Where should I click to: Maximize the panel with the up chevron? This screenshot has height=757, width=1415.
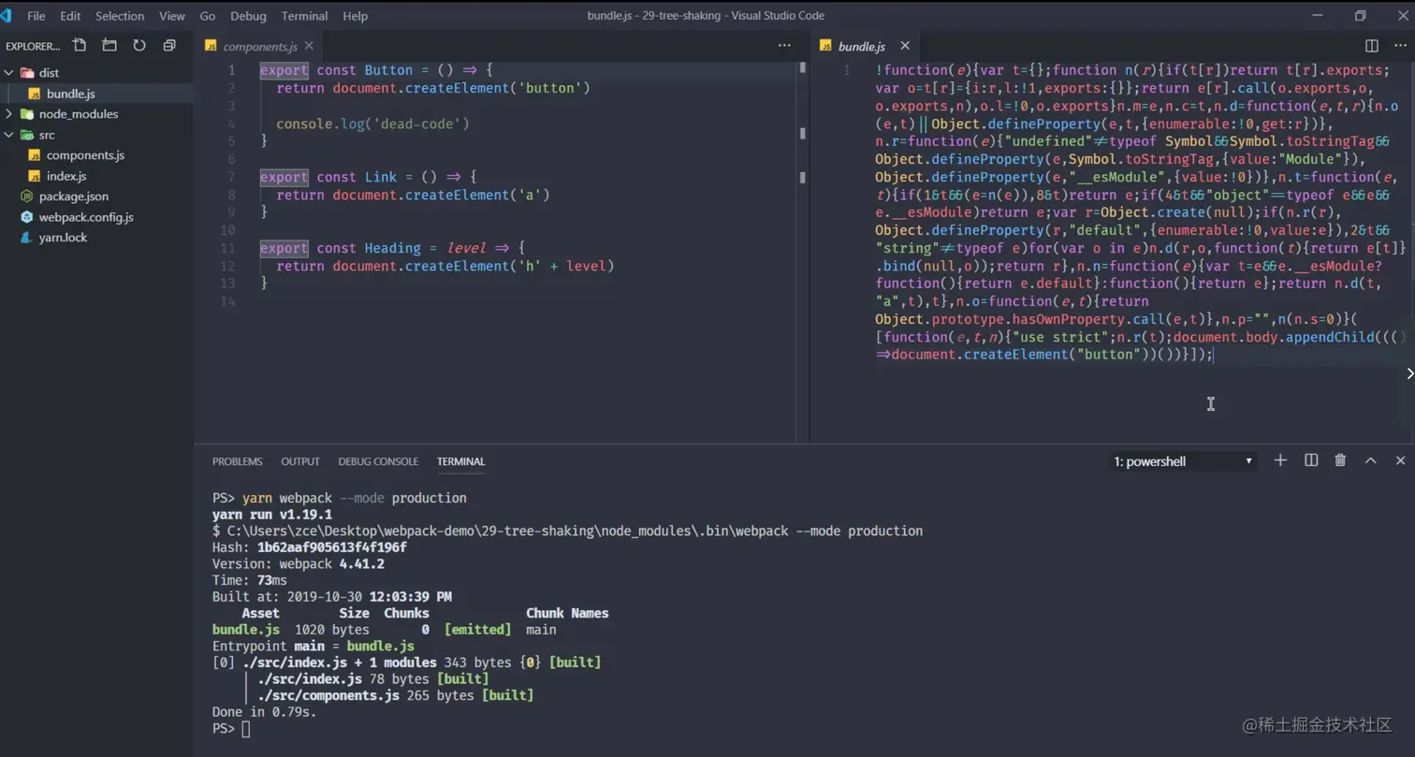[1370, 460]
